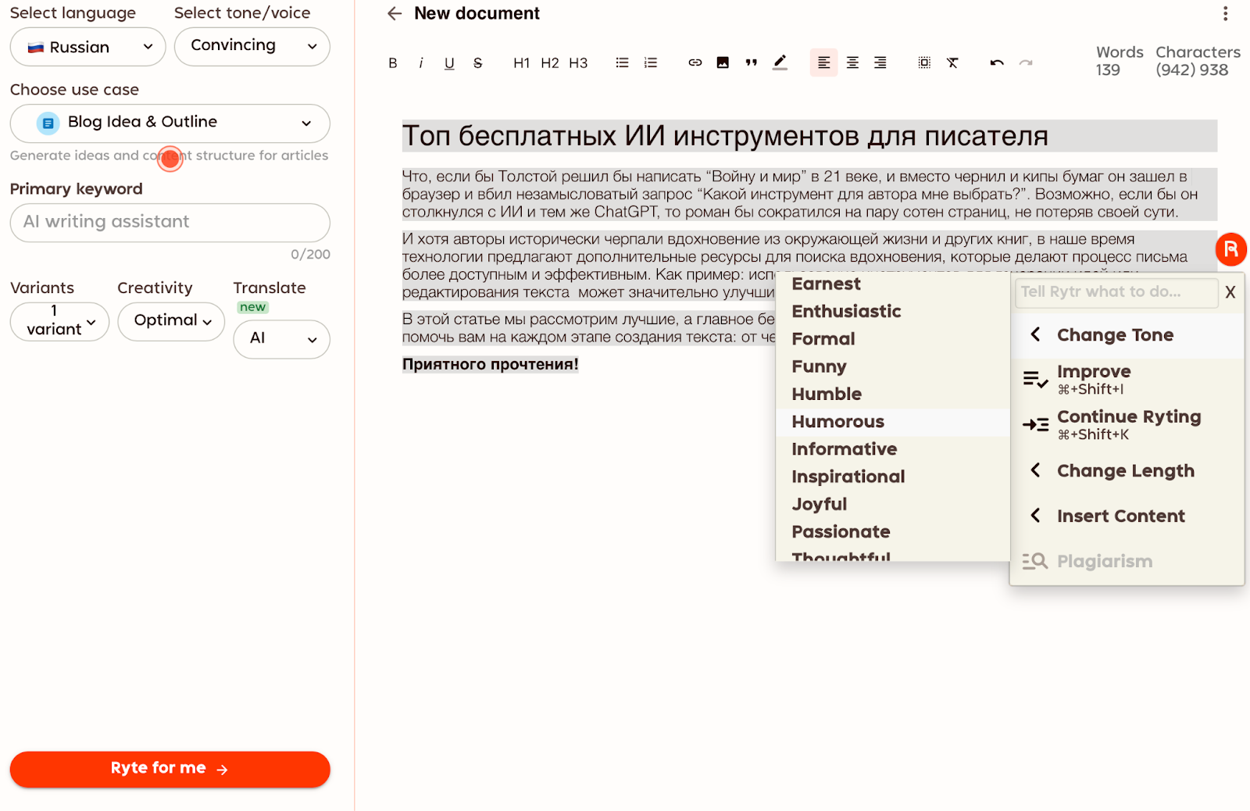Viewport: 1250px width, 811px height.
Task: Open the Change Length menu option
Action: click(1125, 470)
